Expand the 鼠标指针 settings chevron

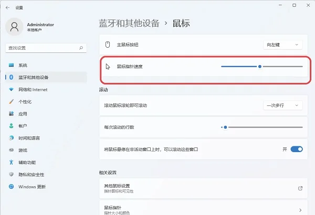[300, 210]
